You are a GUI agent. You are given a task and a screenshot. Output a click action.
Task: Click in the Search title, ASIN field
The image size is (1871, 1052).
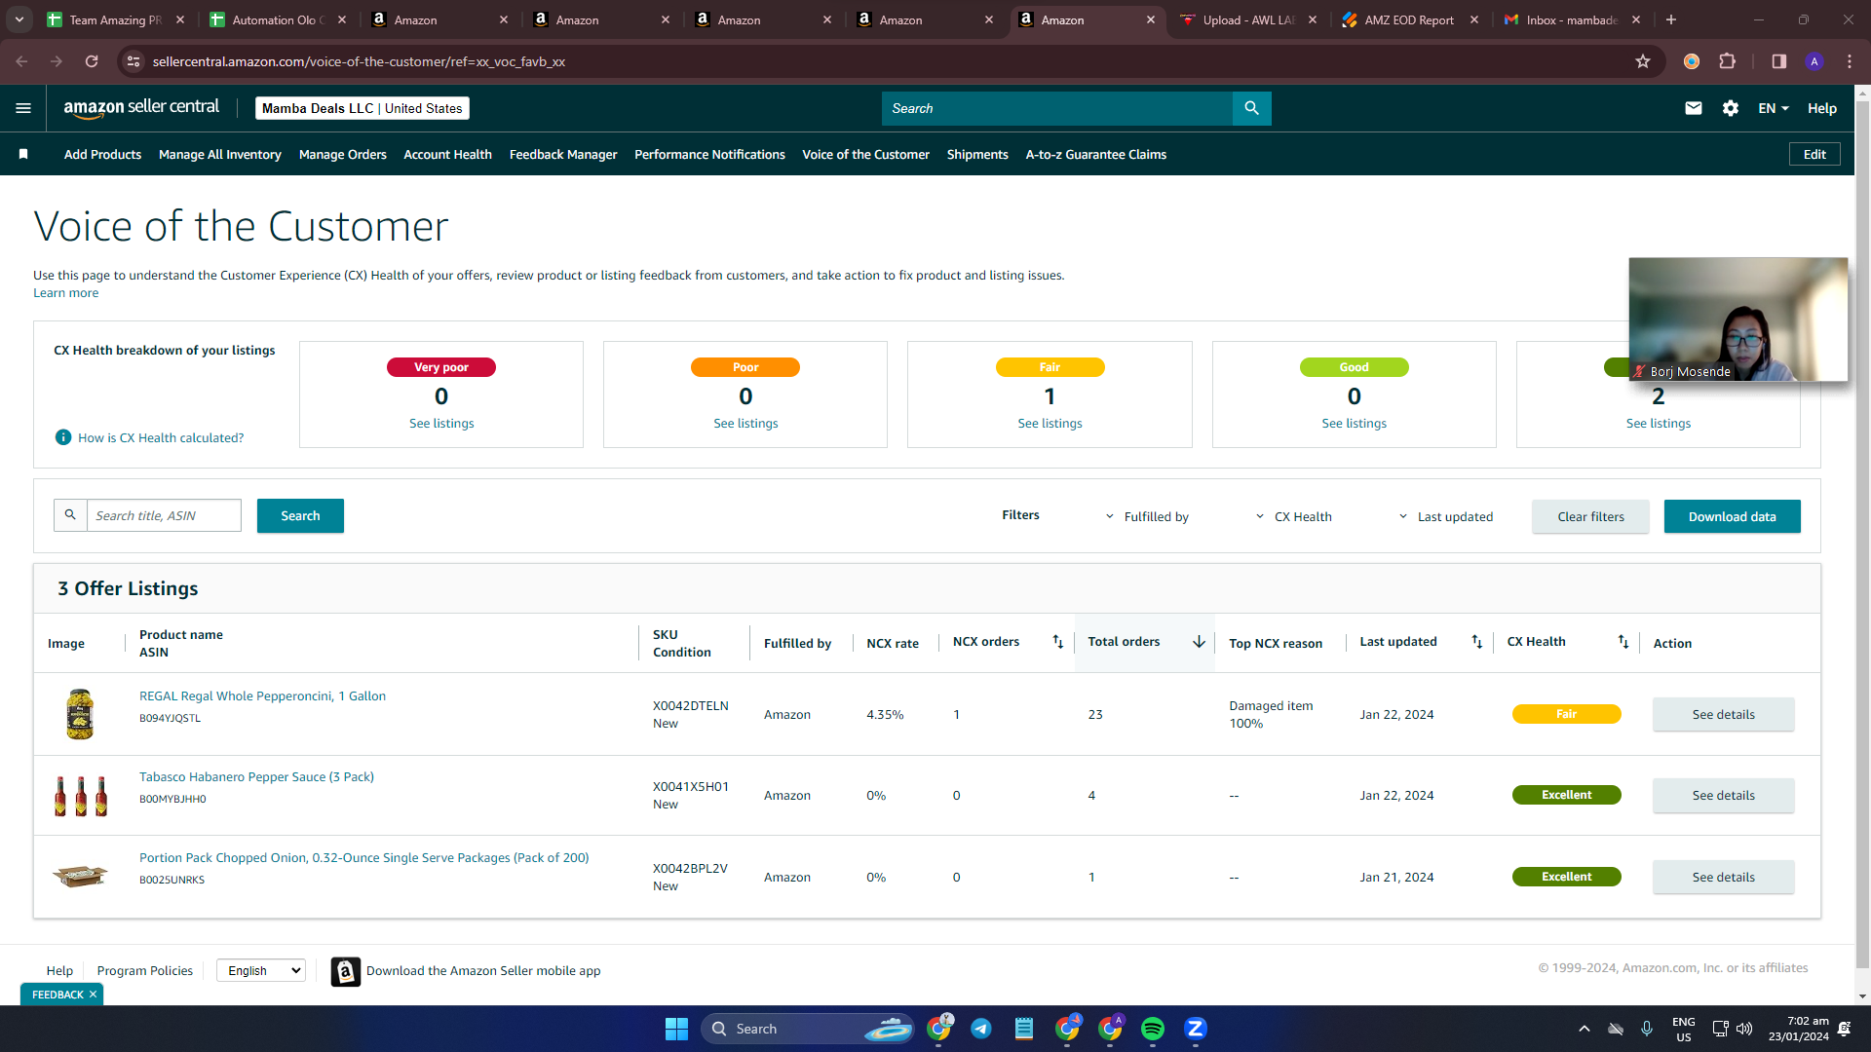pyautogui.click(x=164, y=515)
